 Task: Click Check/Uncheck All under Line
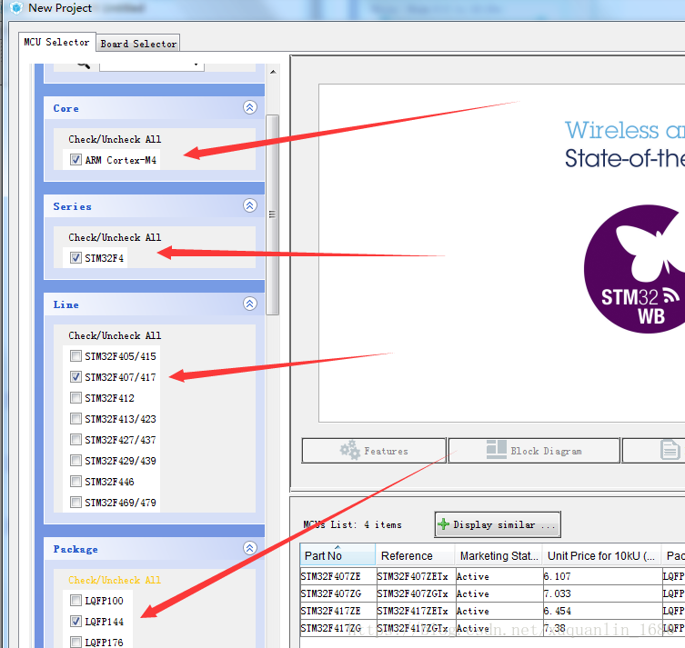pos(115,335)
